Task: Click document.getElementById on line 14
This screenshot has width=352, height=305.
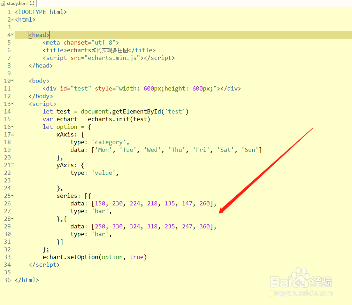Action: [121, 111]
